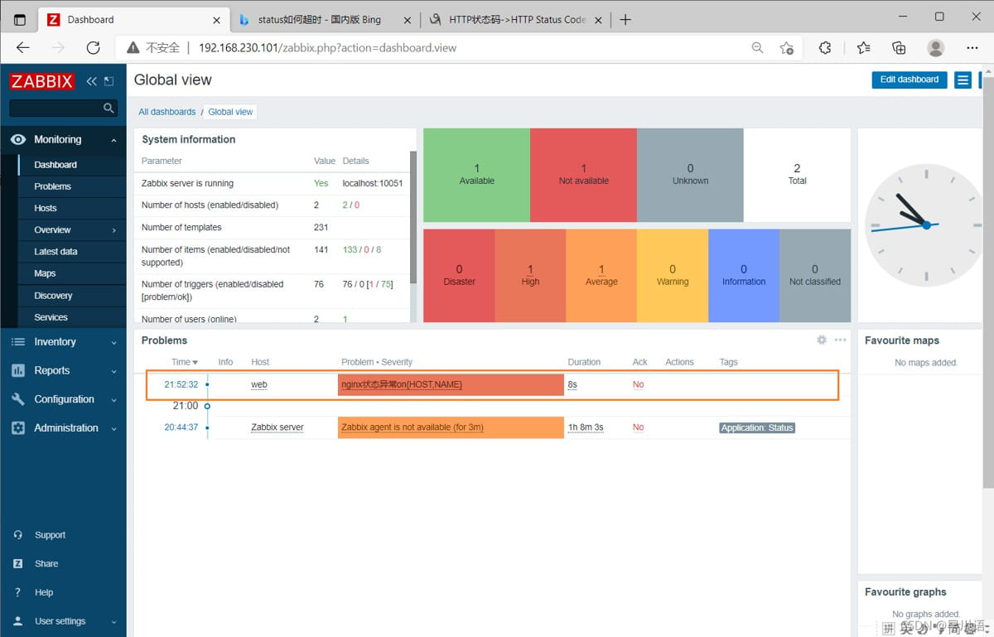Open Problems in the sidebar menu

tap(52, 186)
